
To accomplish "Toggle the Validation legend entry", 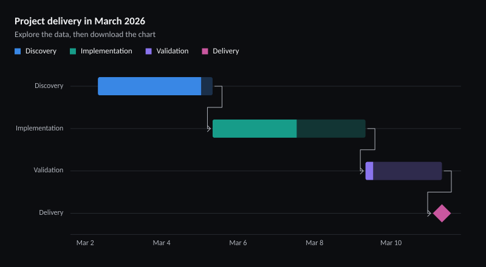I will (x=166, y=51).
